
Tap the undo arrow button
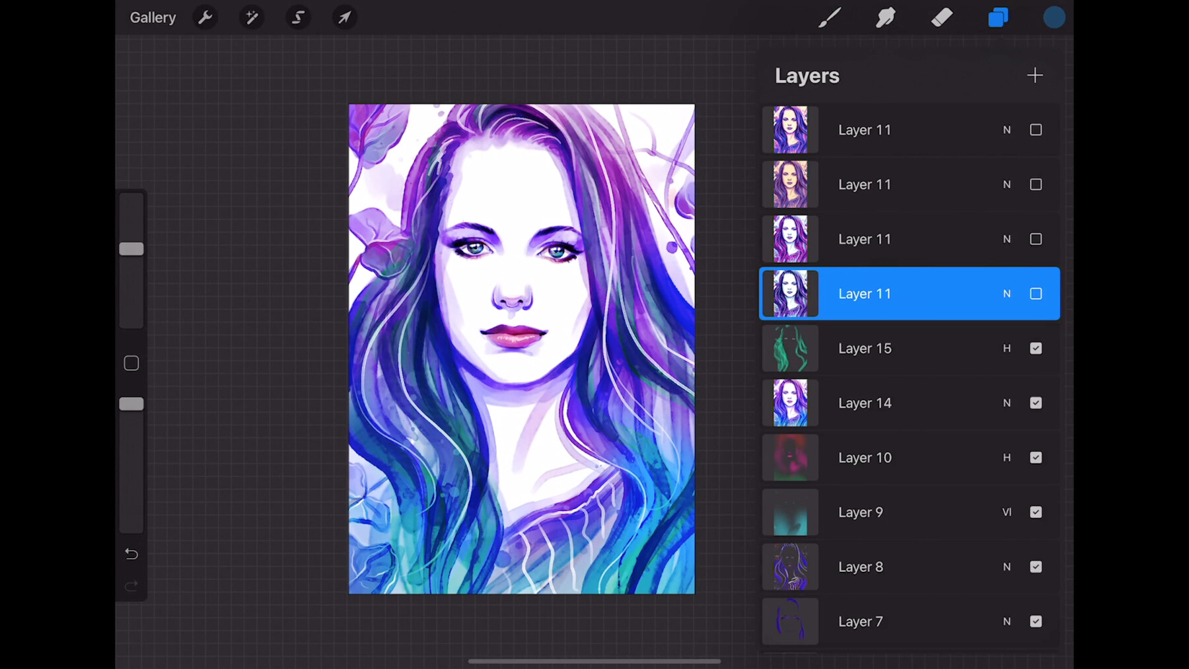(131, 553)
